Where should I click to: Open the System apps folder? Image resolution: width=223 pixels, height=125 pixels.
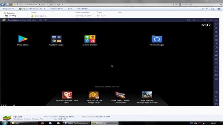(x=56, y=40)
